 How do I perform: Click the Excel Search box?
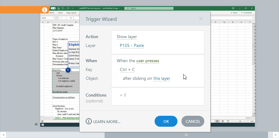[149, 8]
